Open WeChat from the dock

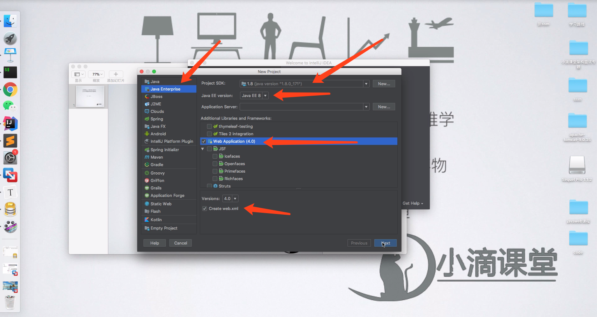tap(10, 106)
